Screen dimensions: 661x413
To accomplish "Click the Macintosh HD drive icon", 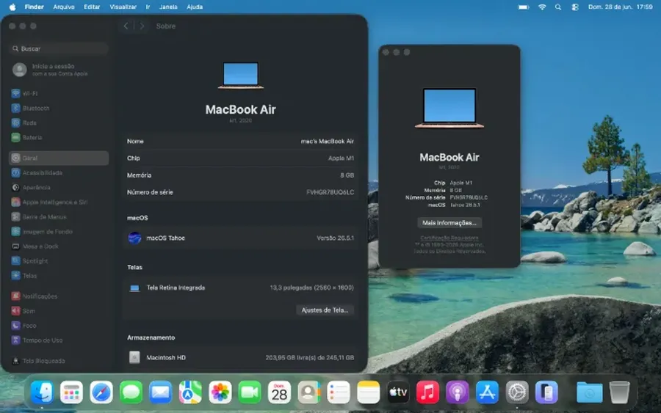I will [134, 357].
